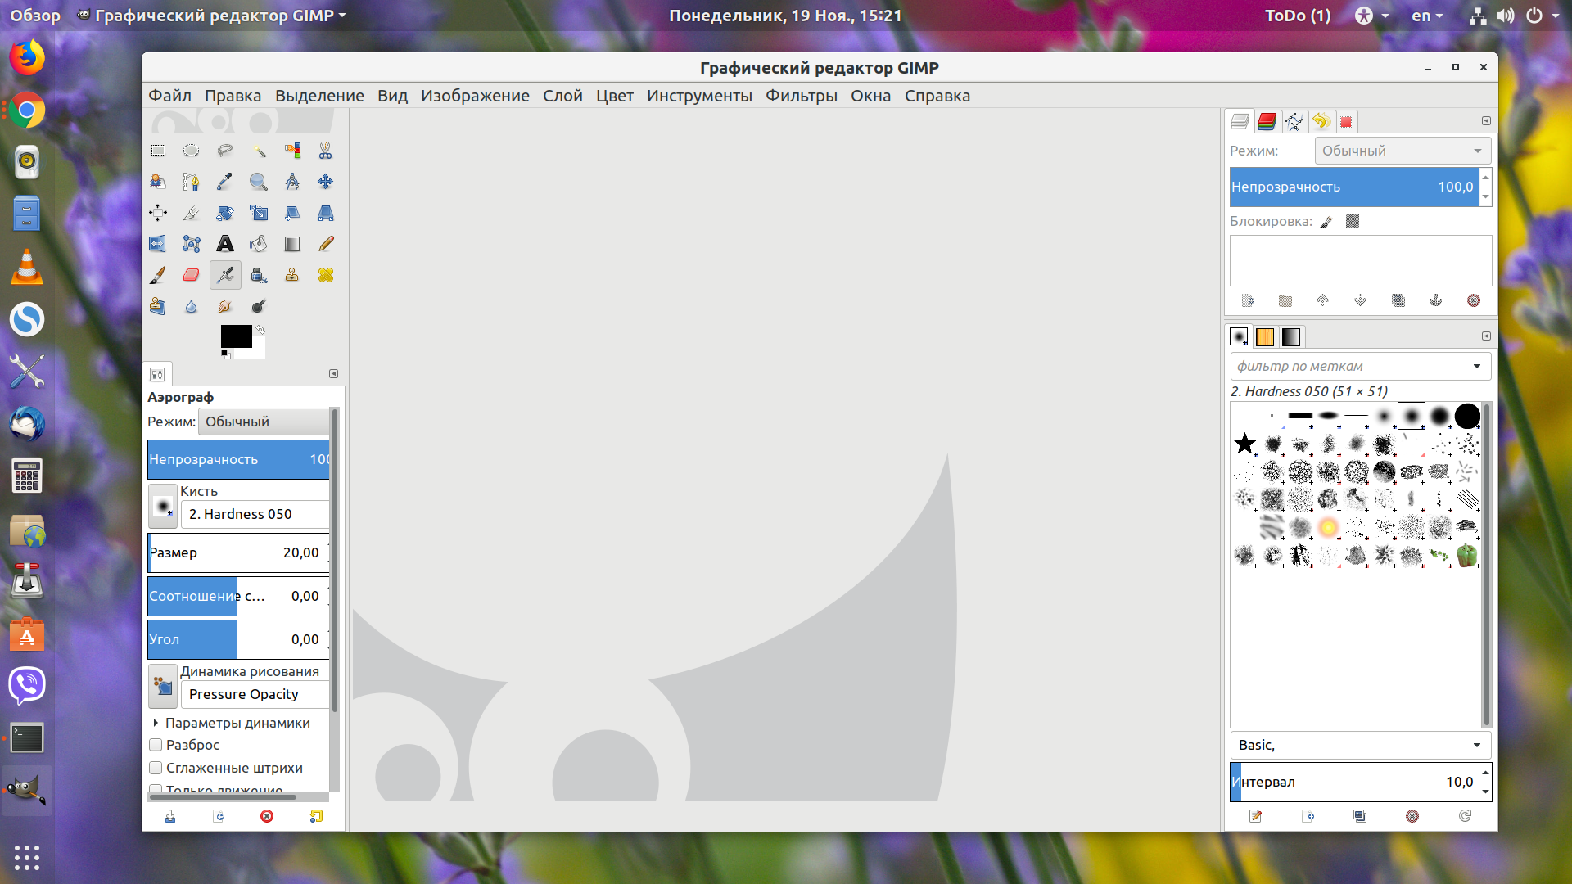Click the create new layer icon
This screenshot has height=884, width=1572.
click(x=1248, y=300)
